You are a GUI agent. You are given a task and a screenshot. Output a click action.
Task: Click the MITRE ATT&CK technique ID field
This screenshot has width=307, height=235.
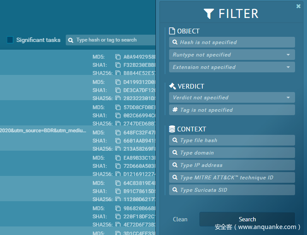point(232,178)
